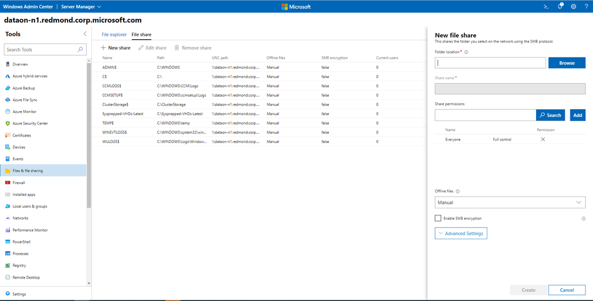Click the Tools list scrollbar down arrow
This screenshot has height=301, width=593.
click(89, 283)
